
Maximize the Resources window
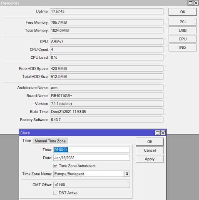point(190,3)
